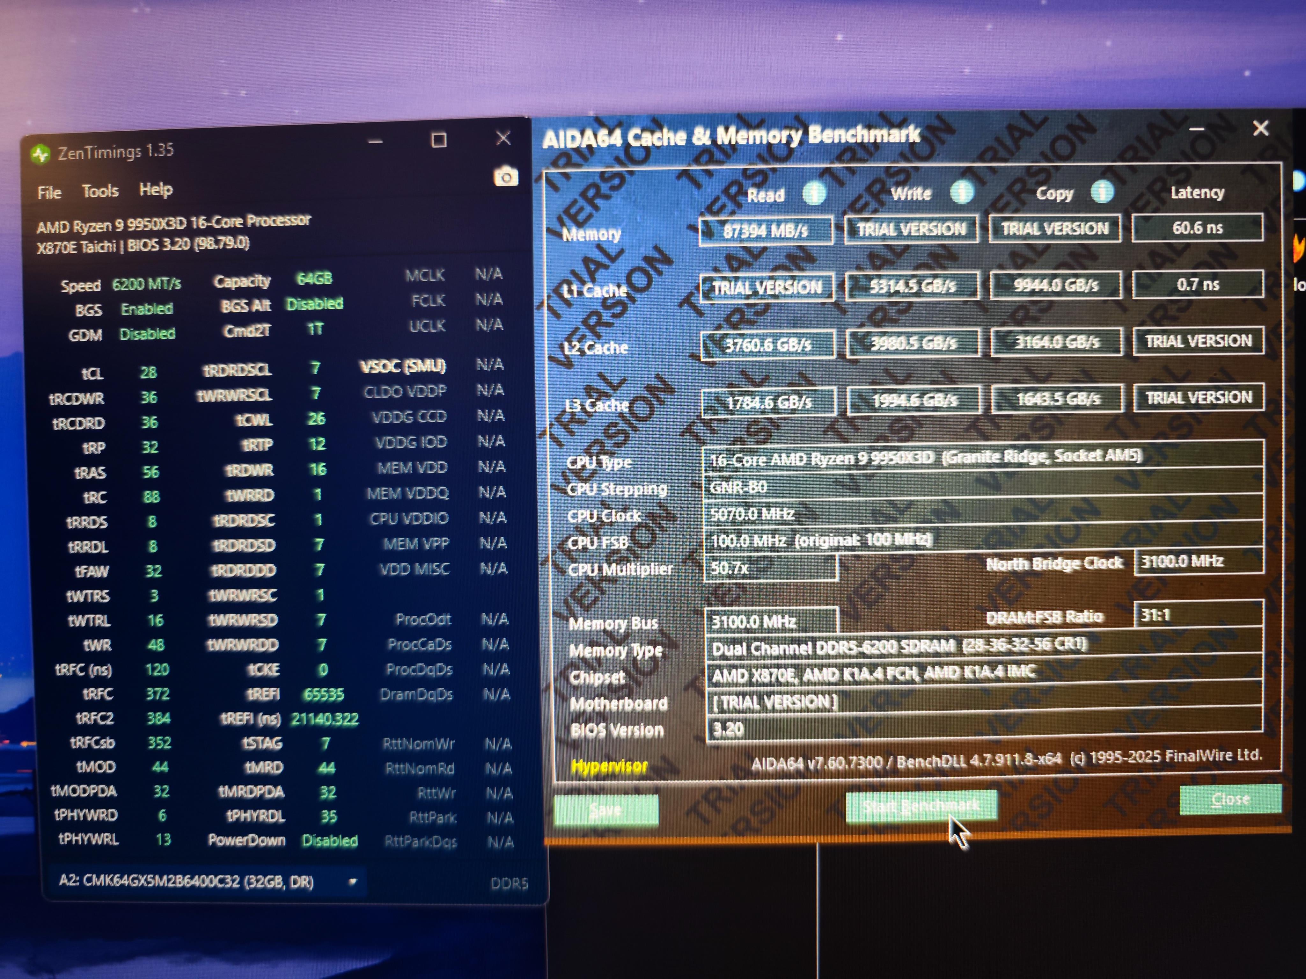Screen dimensions: 1306x979
Task: Click the Latency column header
Action: pyautogui.click(x=1197, y=193)
